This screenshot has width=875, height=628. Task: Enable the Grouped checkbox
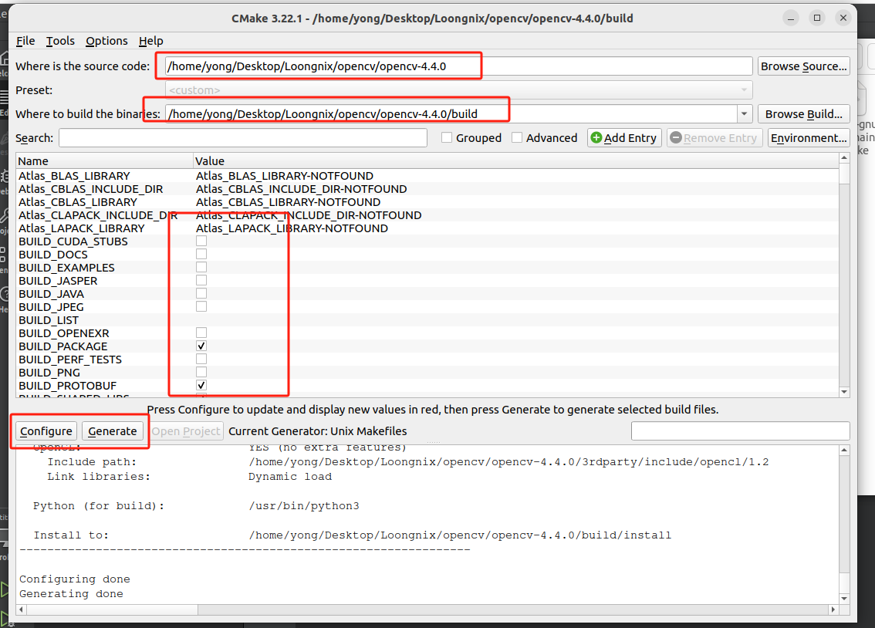[x=447, y=137]
